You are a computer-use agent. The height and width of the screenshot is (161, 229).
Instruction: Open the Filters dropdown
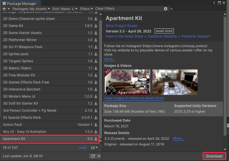[86, 9]
